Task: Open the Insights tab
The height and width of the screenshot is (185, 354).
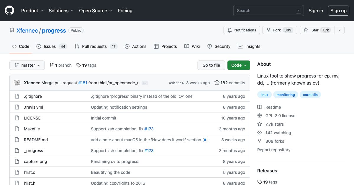Action: click(x=249, y=46)
